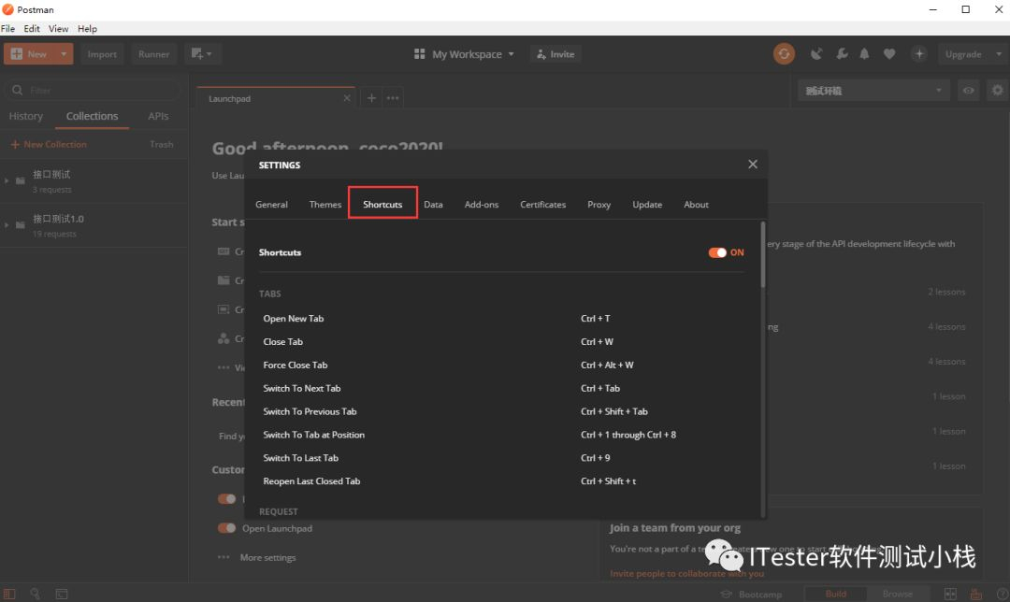Switch to Browse mode
Image resolution: width=1010 pixels, height=602 pixels.
coord(897,595)
